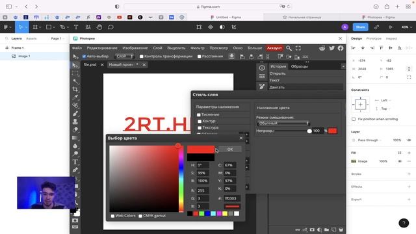416x234 pixels.
Task: Open Photopea Фильтр menu
Action: pos(198,48)
